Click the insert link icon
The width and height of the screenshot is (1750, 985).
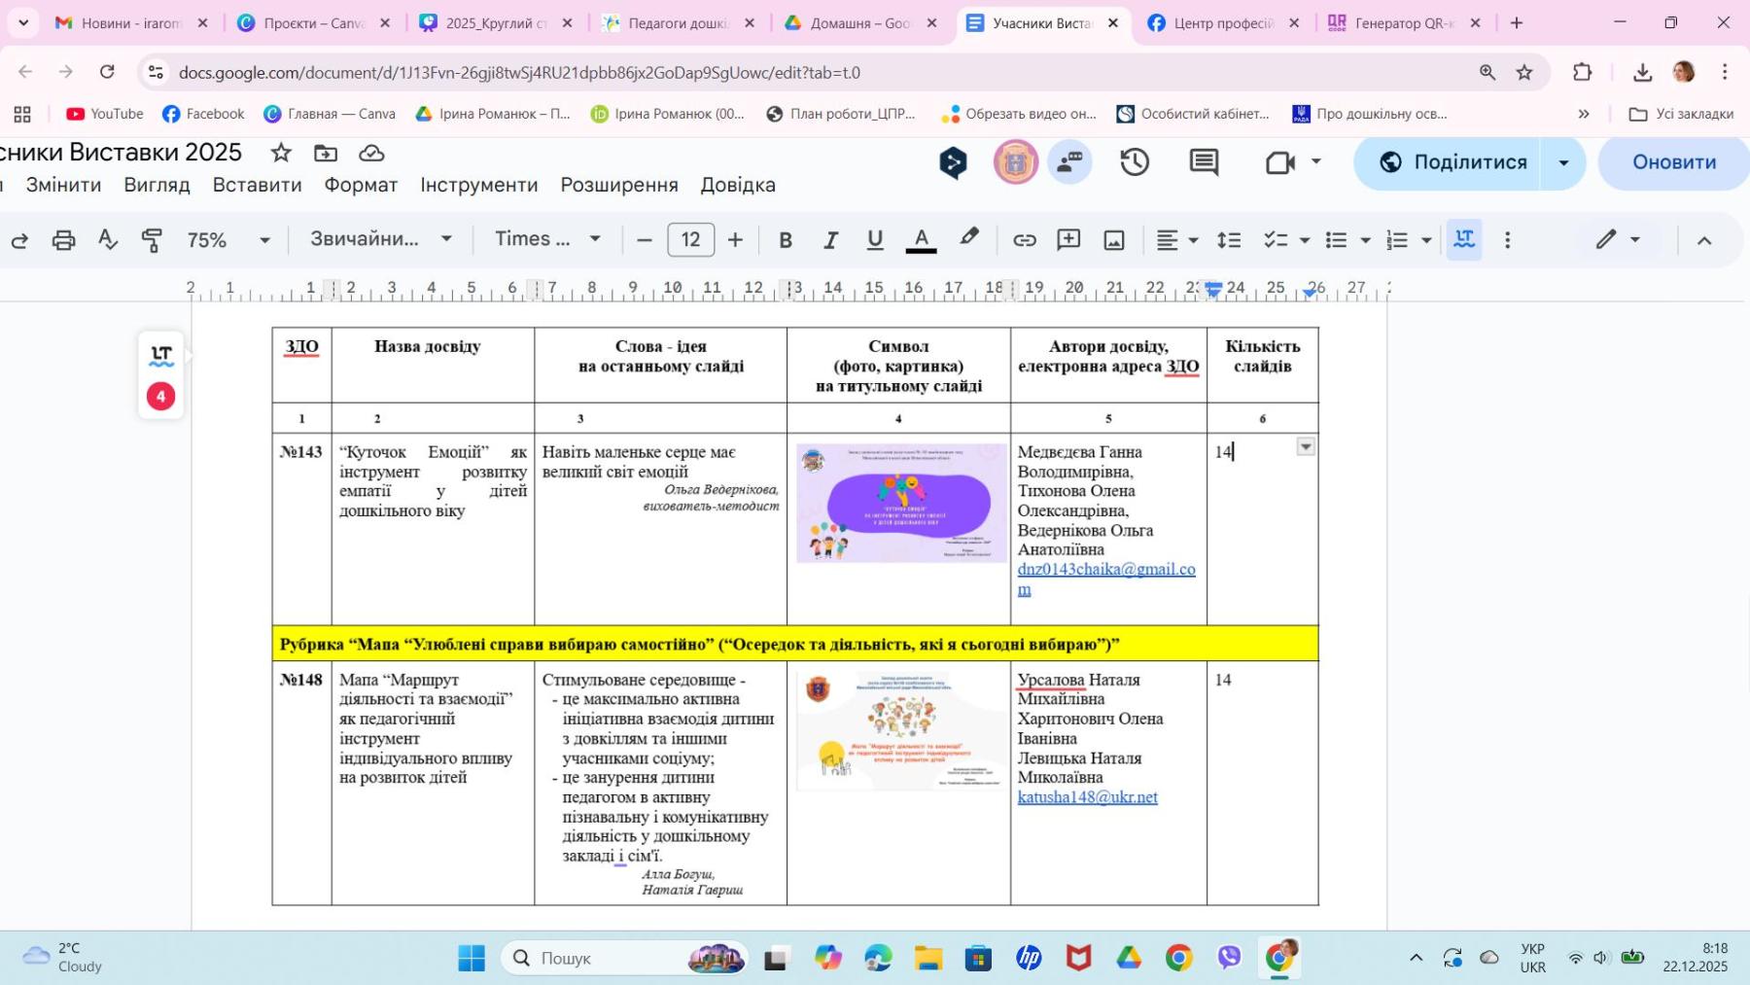tap(1024, 240)
